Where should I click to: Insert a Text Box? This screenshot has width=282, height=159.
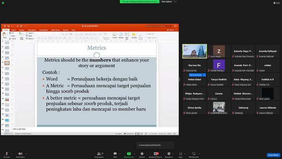pos(127,36)
